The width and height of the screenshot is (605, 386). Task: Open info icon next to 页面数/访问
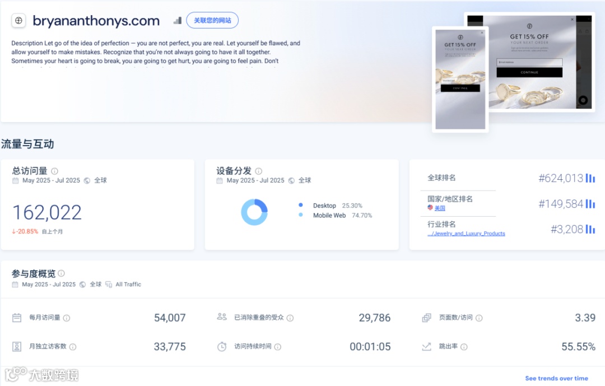click(x=479, y=318)
